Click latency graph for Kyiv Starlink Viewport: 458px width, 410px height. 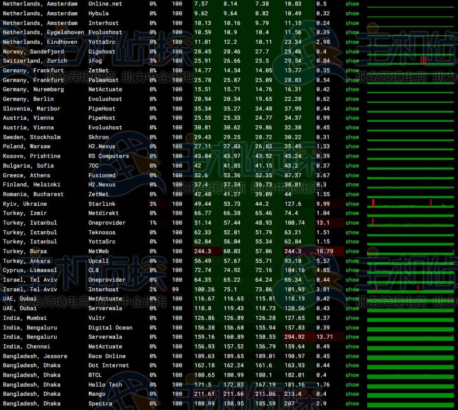tap(411, 204)
